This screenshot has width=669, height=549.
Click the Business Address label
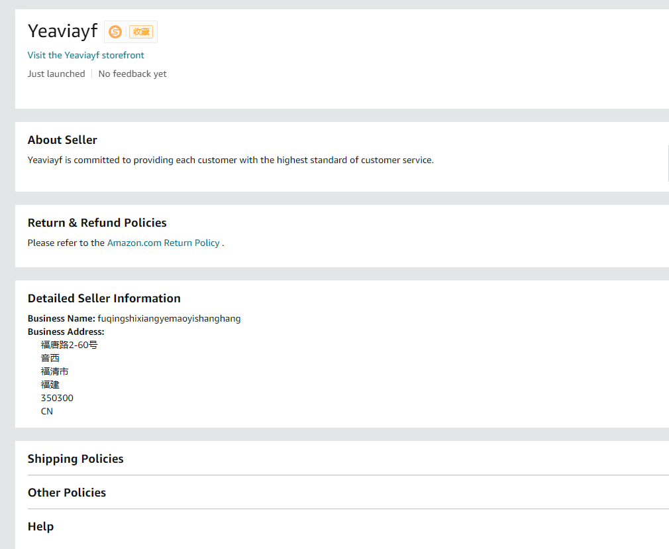(66, 332)
